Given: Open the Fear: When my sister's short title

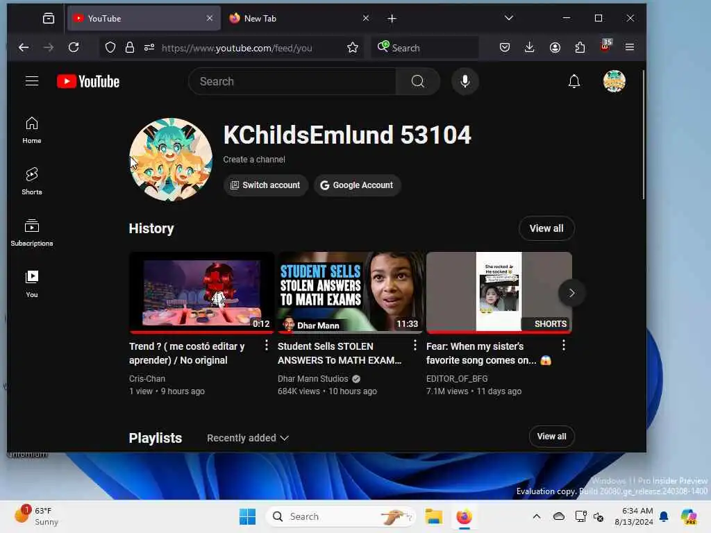Looking at the screenshot, I should [x=488, y=353].
